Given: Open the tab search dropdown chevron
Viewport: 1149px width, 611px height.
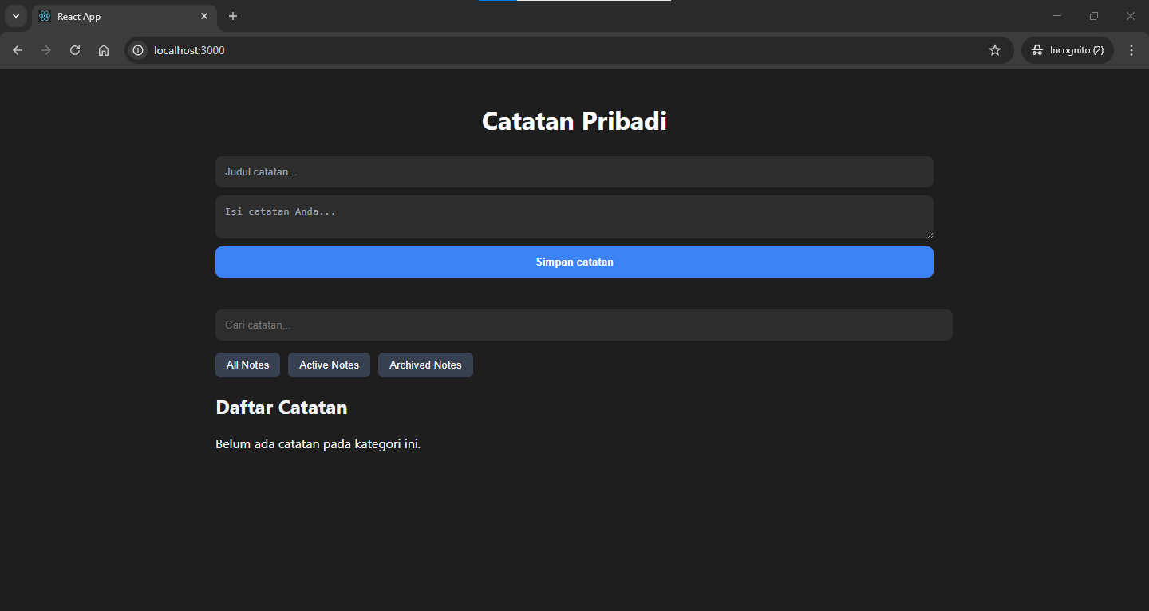Looking at the screenshot, I should pos(16,16).
